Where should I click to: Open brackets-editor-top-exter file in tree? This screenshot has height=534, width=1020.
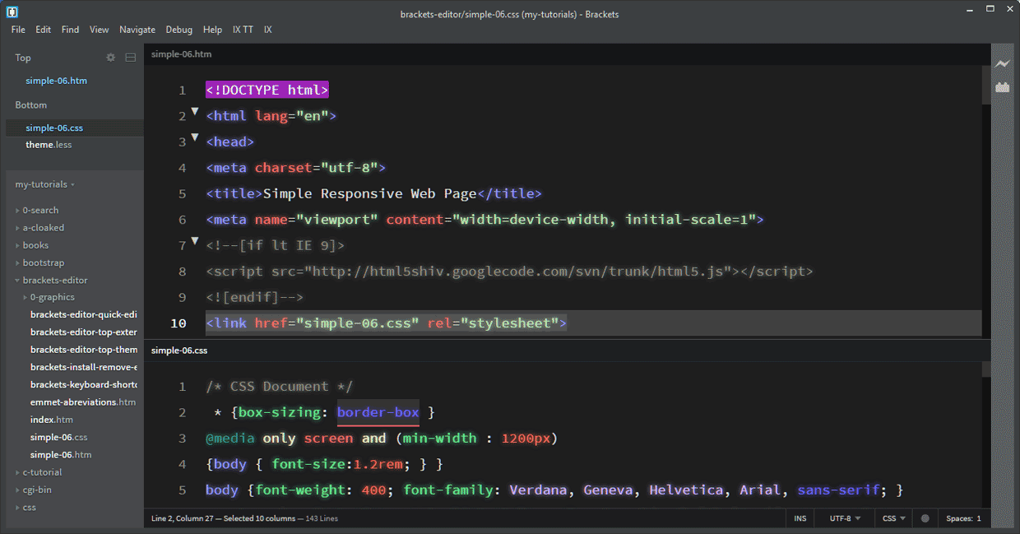[83, 332]
